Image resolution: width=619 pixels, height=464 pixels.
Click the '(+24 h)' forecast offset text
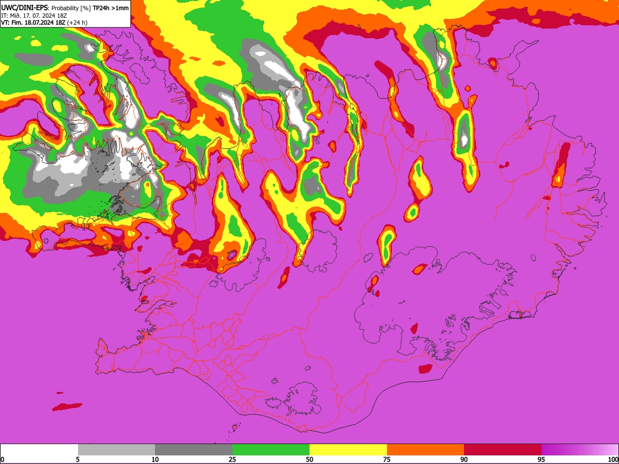77,23
